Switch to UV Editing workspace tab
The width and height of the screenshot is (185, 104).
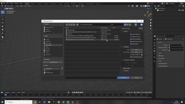point(46,4)
